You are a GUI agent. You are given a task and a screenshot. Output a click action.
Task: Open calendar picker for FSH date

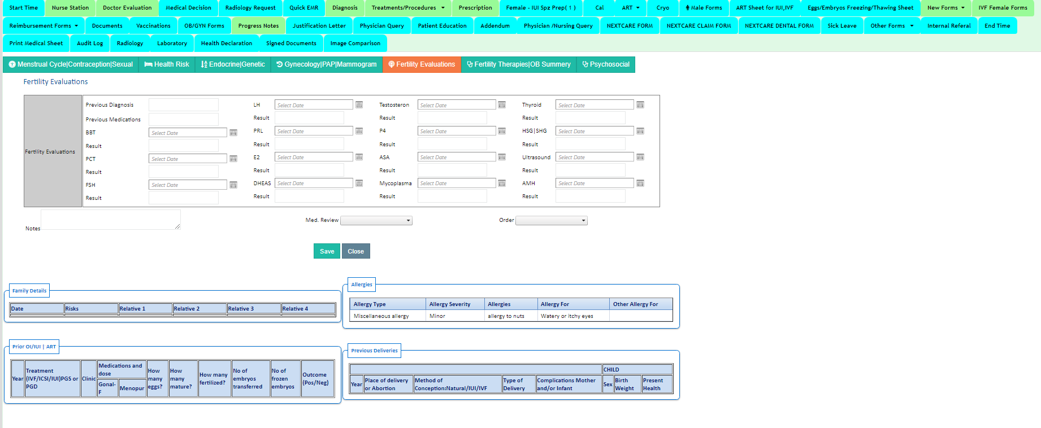click(x=233, y=185)
